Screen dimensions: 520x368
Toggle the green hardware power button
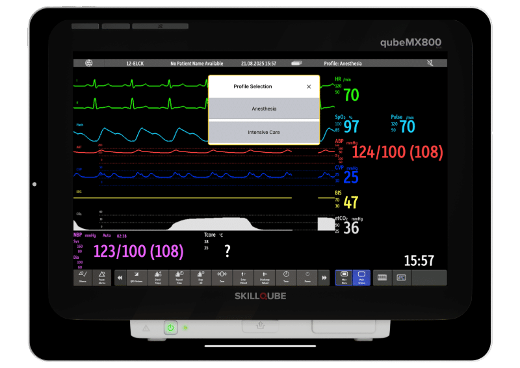click(x=170, y=328)
